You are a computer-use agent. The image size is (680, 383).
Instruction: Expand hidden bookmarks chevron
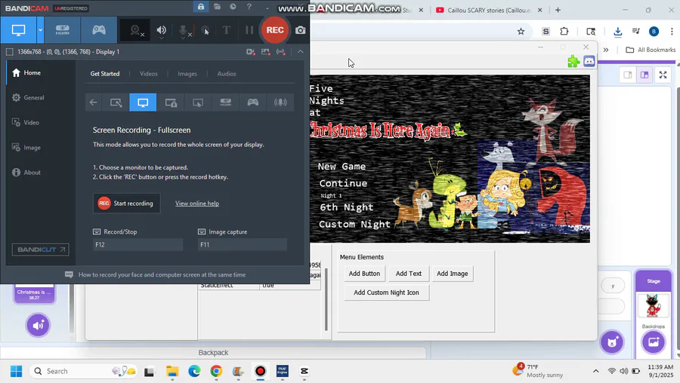(606, 50)
